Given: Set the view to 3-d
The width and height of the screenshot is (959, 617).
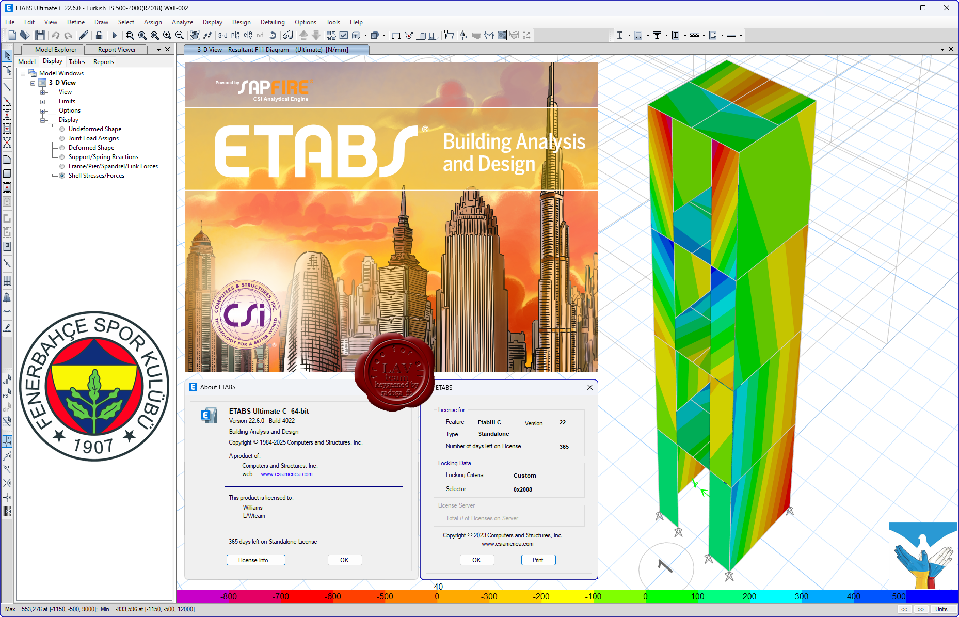Looking at the screenshot, I should 223,35.
